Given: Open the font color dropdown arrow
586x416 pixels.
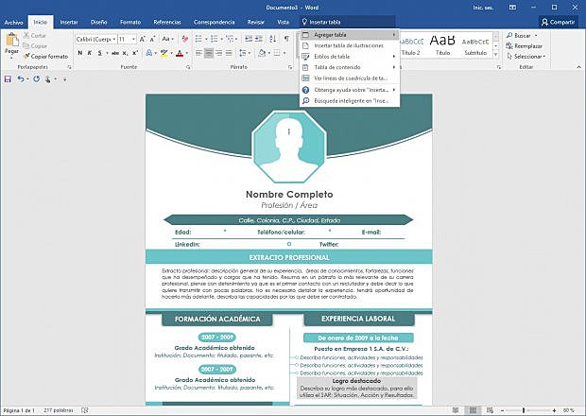Looking at the screenshot, I should coord(187,53).
